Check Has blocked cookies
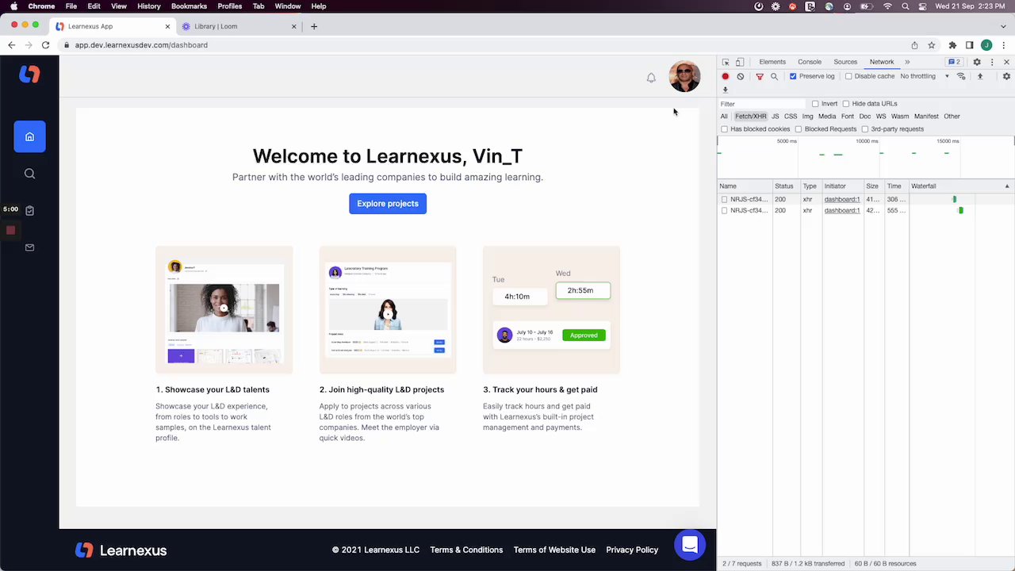 pyautogui.click(x=724, y=129)
